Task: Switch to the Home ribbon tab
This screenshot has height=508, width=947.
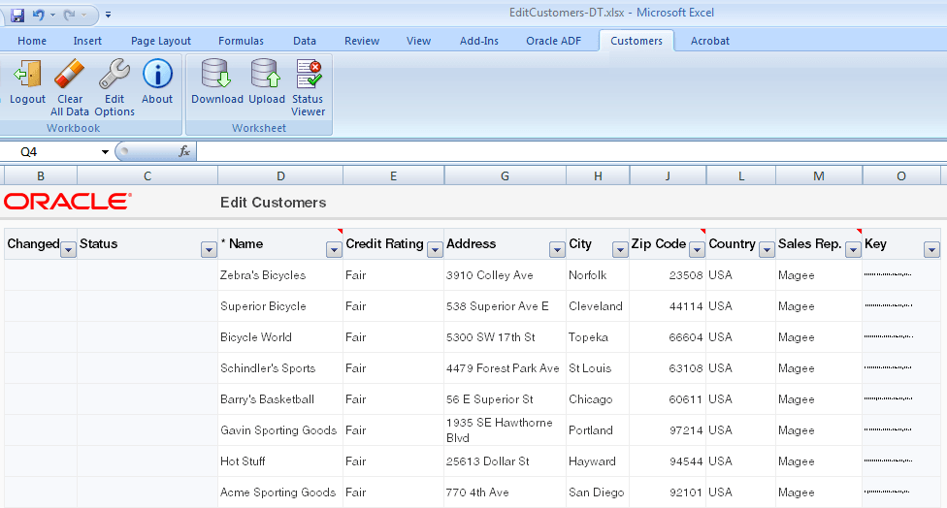Action: pyautogui.click(x=32, y=41)
